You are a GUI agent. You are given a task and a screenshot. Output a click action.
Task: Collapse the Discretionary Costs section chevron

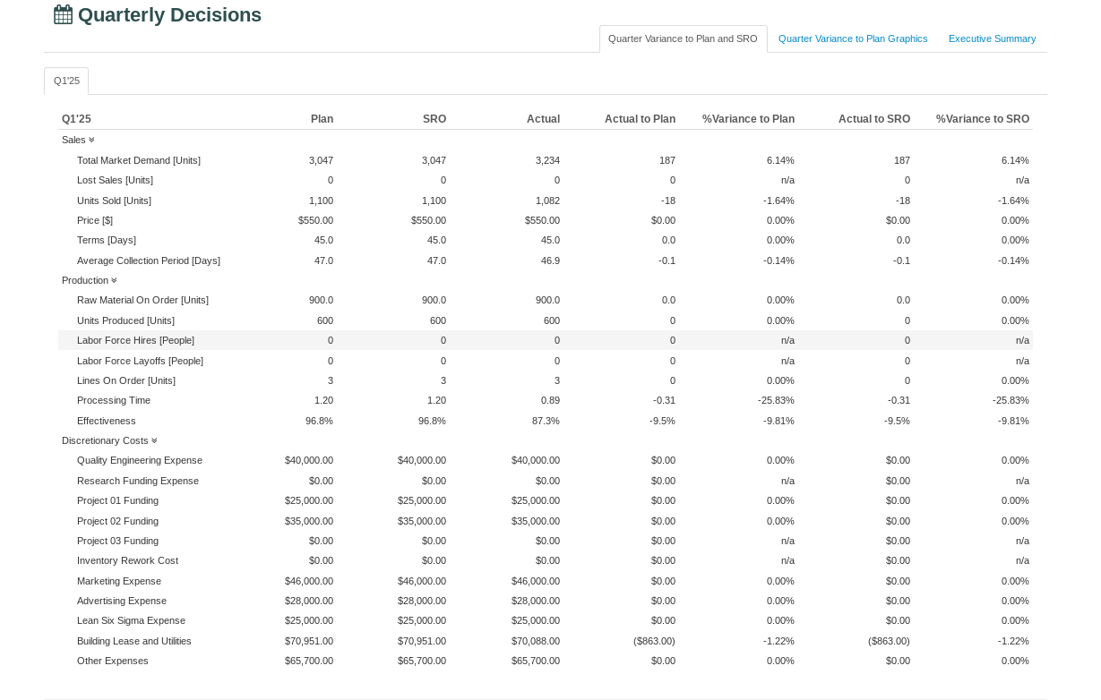click(154, 440)
